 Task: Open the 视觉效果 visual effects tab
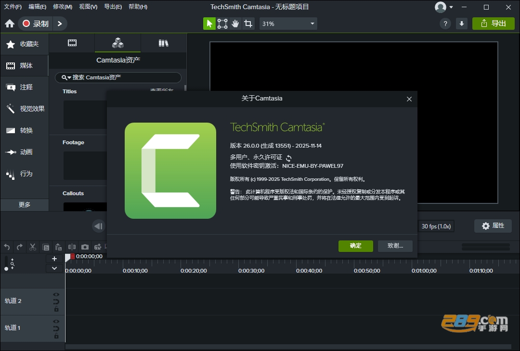pyautogui.click(x=25, y=109)
